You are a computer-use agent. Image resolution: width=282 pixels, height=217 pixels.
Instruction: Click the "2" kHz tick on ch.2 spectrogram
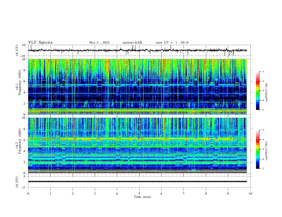click(25, 162)
